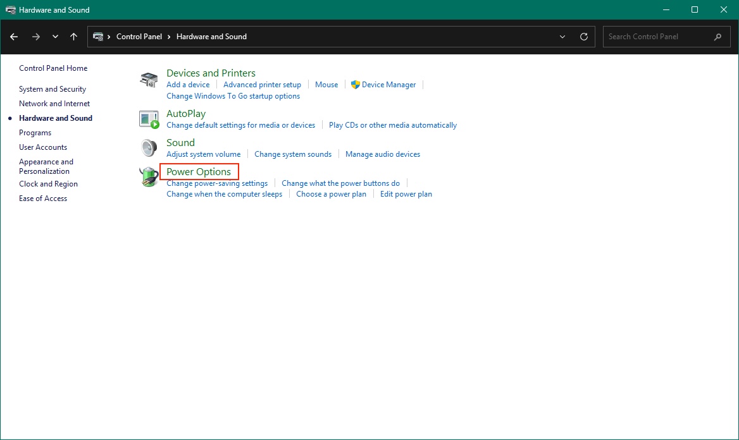Expand the address bar history dropdown
Viewport: 739px width, 440px height.
(x=562, y=37)
